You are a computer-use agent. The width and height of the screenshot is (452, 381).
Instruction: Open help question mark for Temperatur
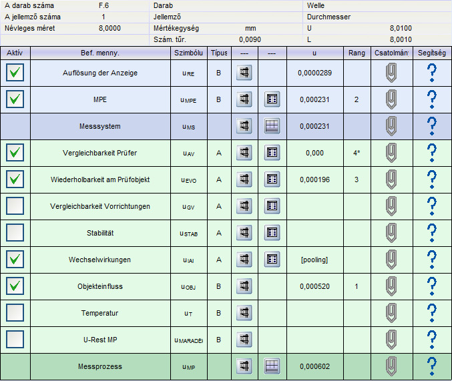(431, 313)
